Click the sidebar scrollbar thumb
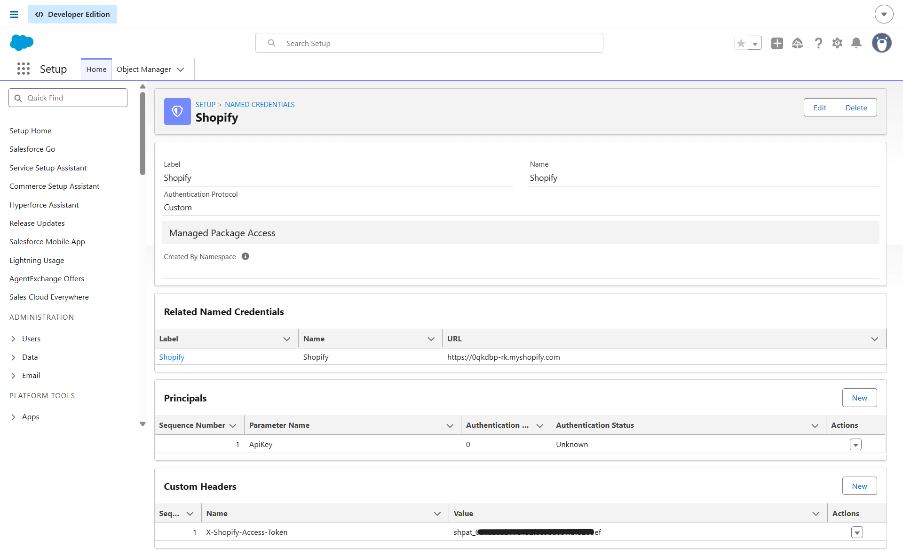Viewport: 903px width, 555px height. (143, 133)
